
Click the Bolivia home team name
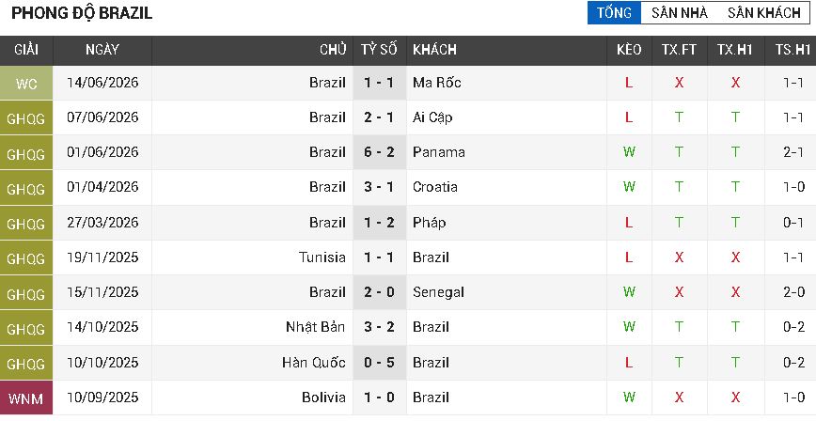(x=323, y=398)
